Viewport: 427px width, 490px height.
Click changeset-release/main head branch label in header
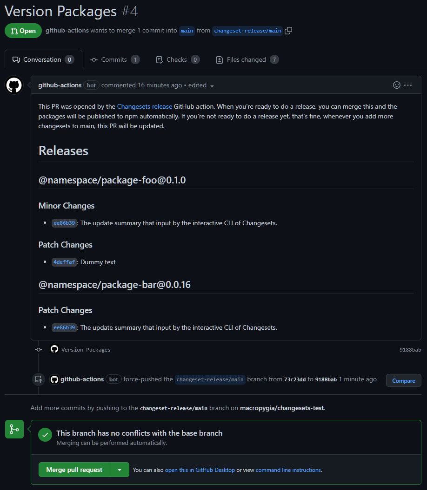[247, 31]
